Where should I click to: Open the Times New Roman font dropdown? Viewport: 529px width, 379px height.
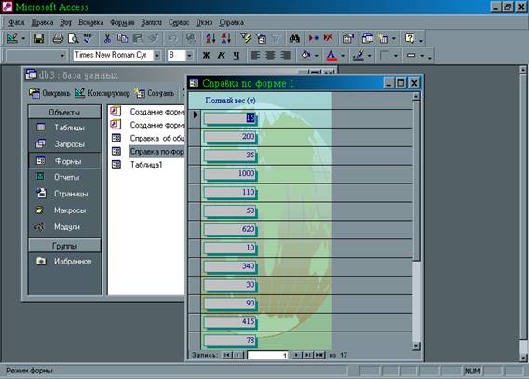click(156, 55)
